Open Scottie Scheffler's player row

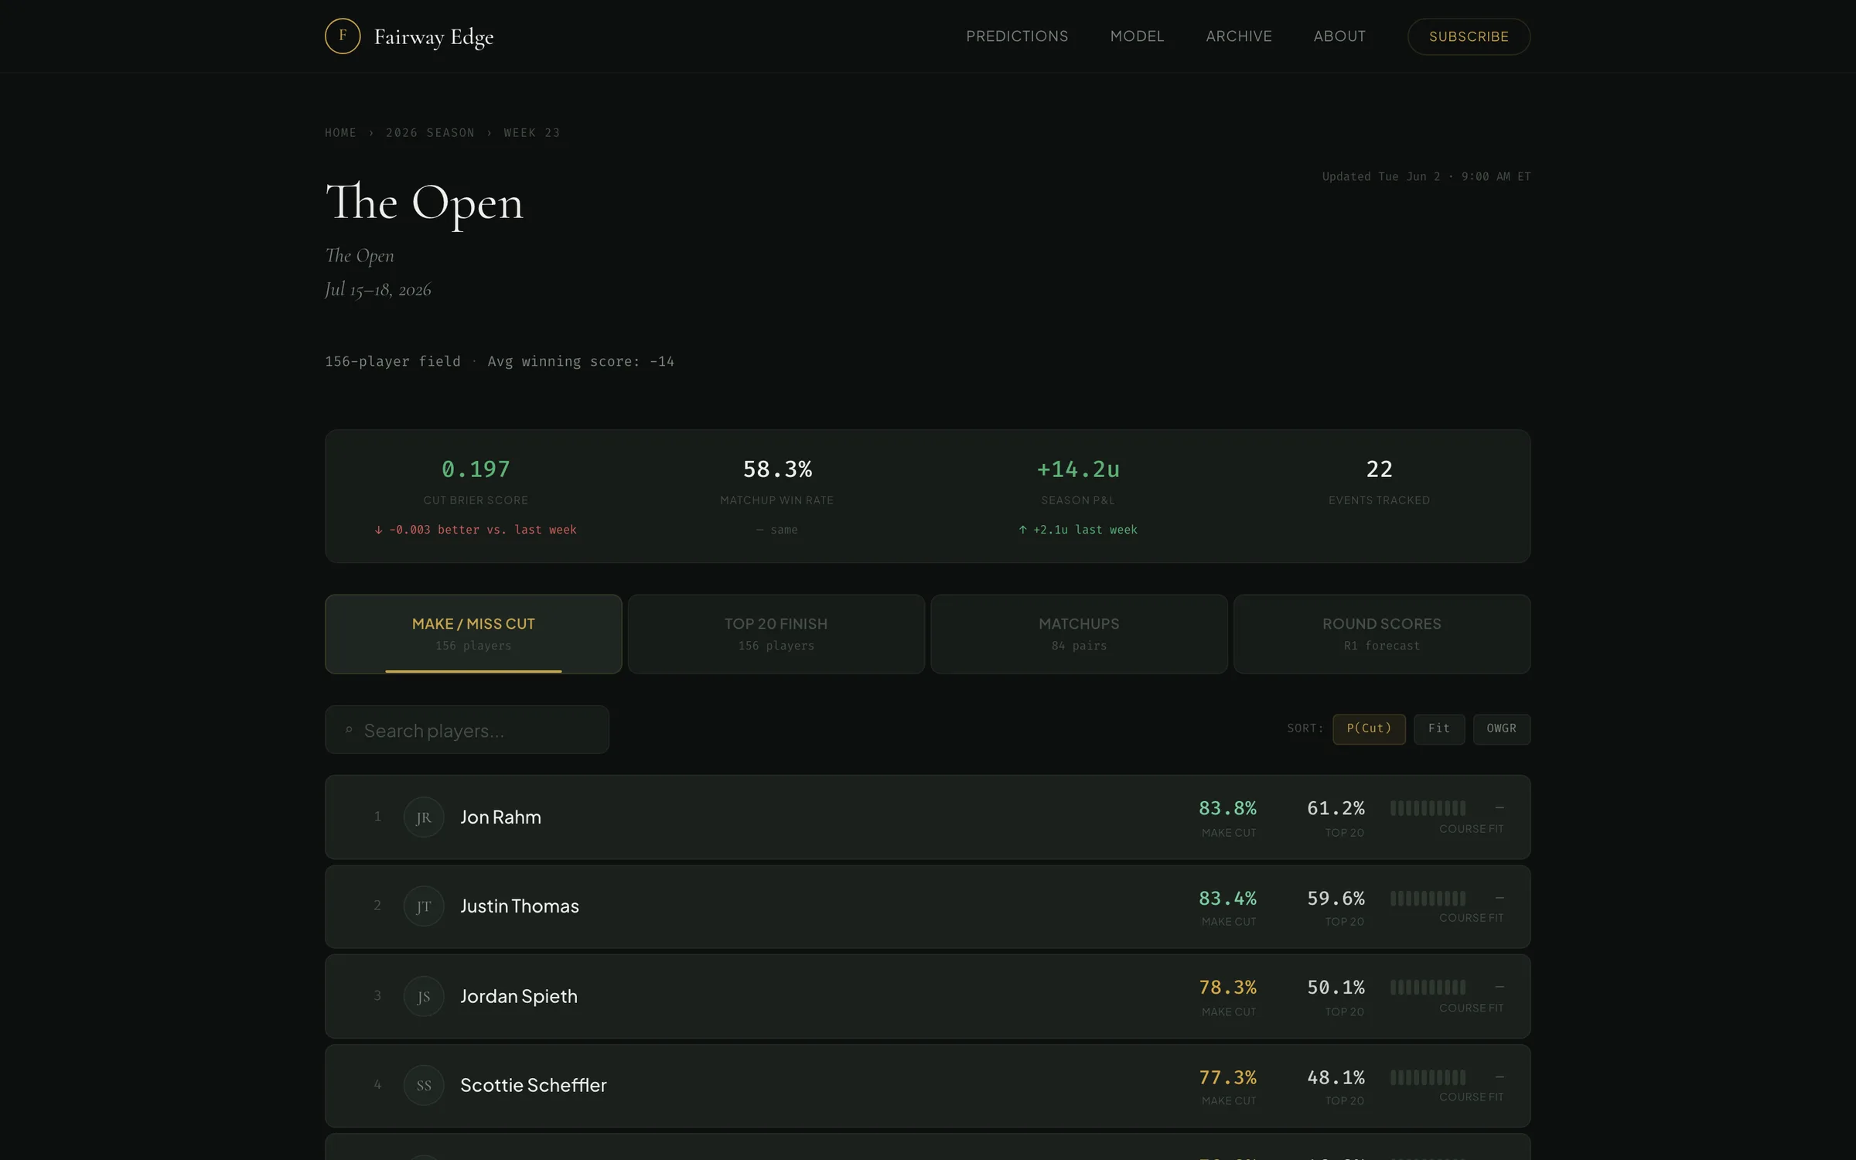pos(927,1086)
